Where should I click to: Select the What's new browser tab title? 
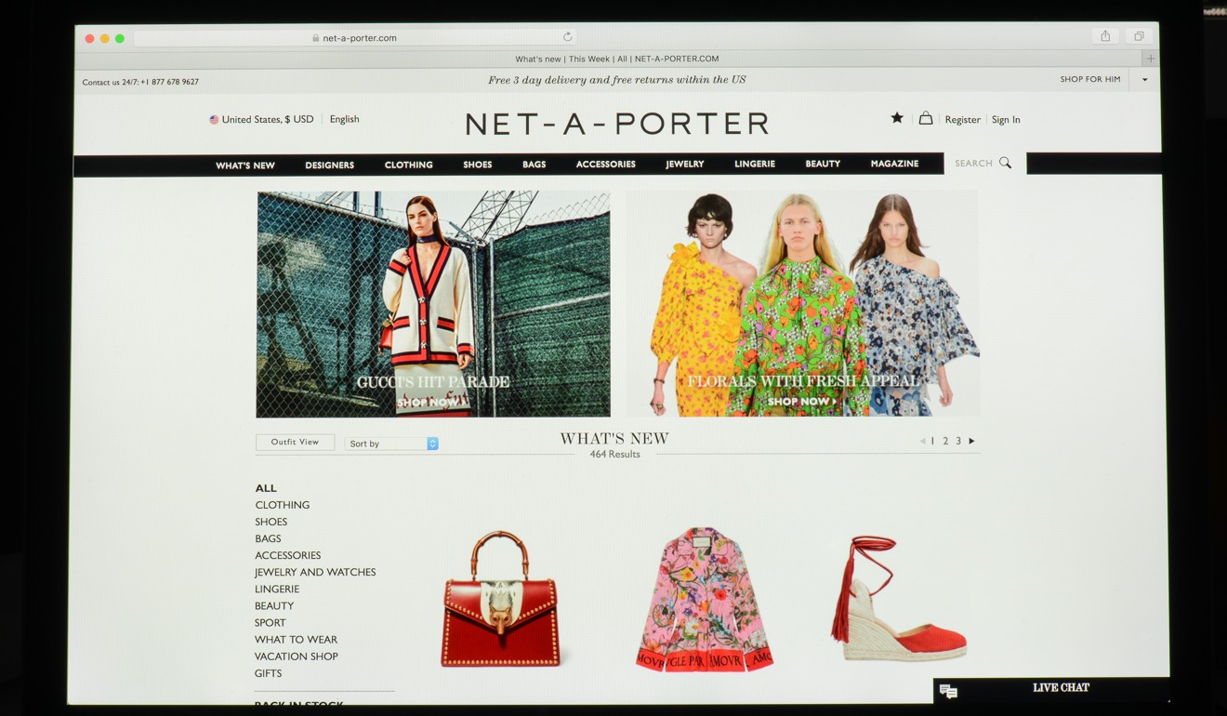pos(617,59)
